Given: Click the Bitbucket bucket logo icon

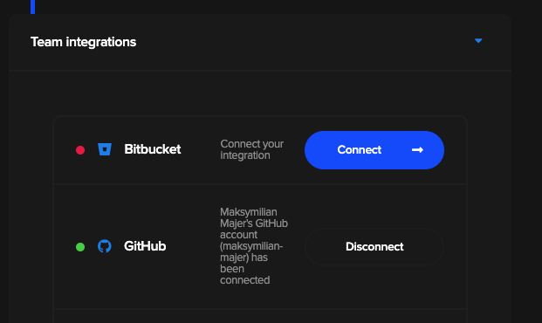Looking at the screenshot, I should tap(105, 149).
